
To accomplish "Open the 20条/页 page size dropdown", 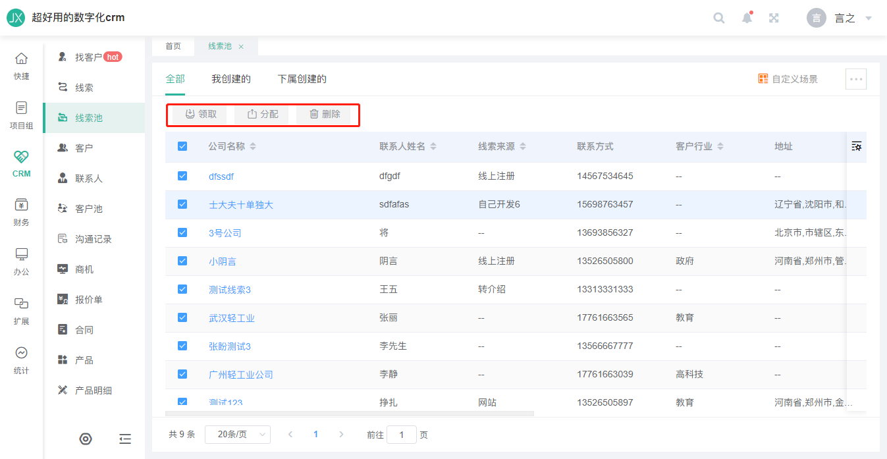I will point(238,435).
